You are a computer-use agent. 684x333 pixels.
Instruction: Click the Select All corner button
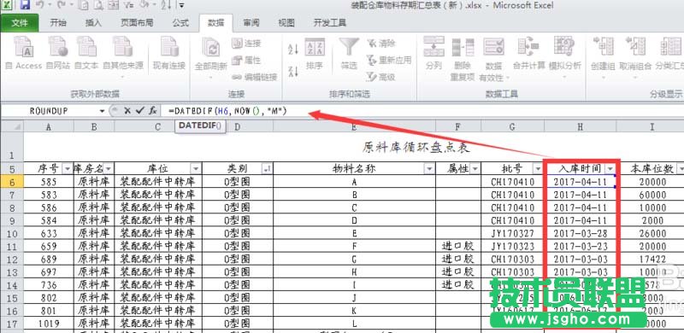[x=12, y=127]
